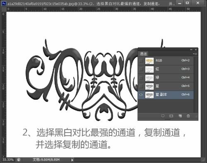Click the vertical ruler on left
207x163 pixels.
click(x=3, y=84)
